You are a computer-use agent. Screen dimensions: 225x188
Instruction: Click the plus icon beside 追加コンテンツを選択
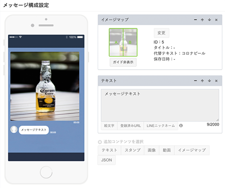(x=100, y=142)
